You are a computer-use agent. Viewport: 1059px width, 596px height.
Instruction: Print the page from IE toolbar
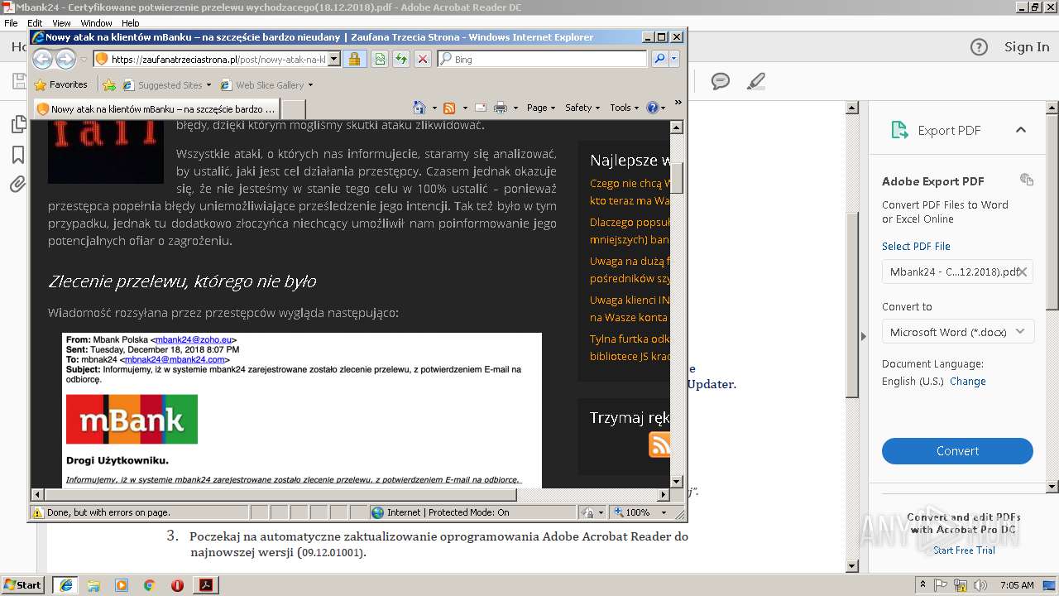pos(500,108)
